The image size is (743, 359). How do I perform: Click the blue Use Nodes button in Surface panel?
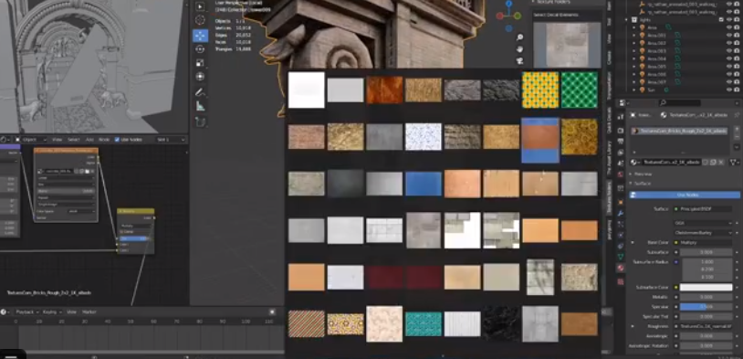(x=685, y=195)
